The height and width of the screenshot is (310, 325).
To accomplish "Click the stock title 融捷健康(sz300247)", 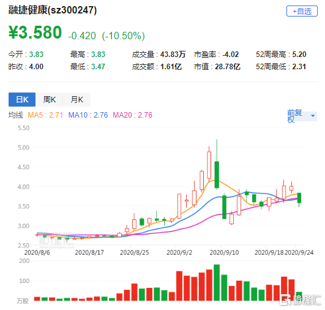I will 53,10.
